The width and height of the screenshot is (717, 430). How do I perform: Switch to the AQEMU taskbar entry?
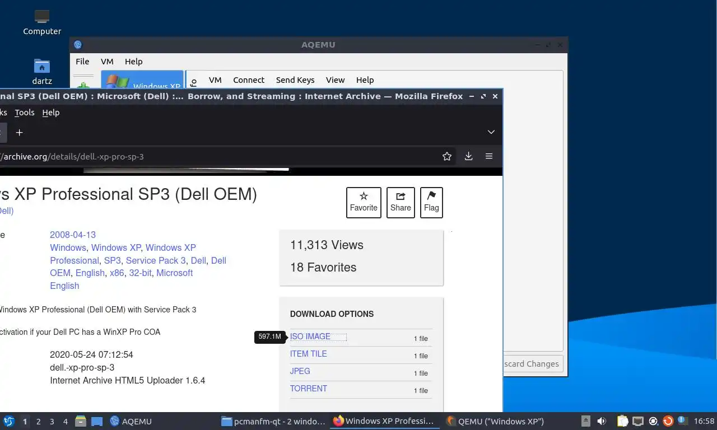(x=131, y=421)
